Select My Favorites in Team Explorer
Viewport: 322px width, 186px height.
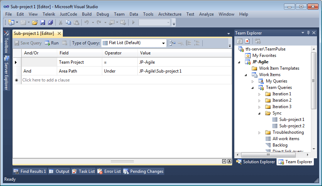[264, 55]
